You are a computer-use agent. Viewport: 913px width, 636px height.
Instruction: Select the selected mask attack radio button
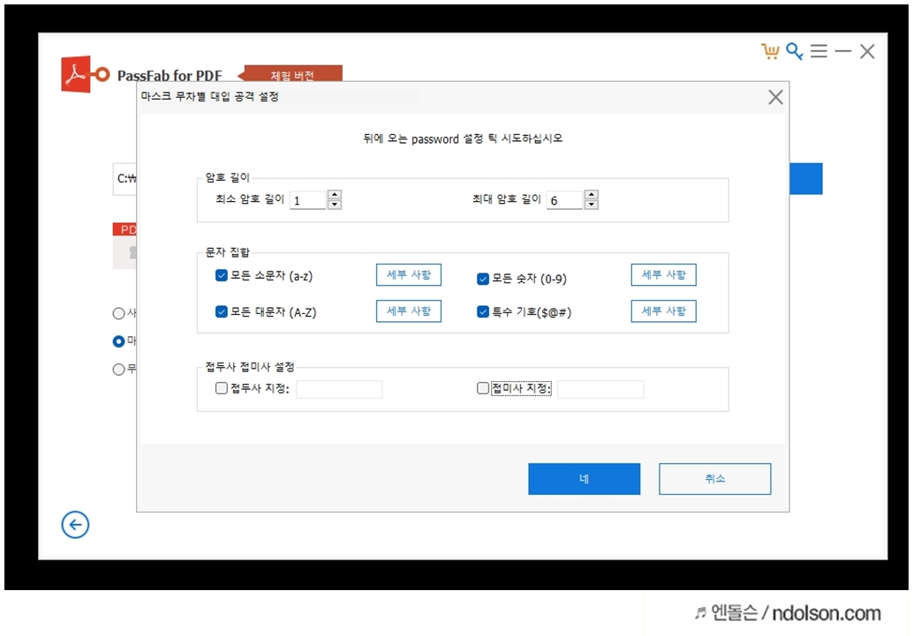119,341
